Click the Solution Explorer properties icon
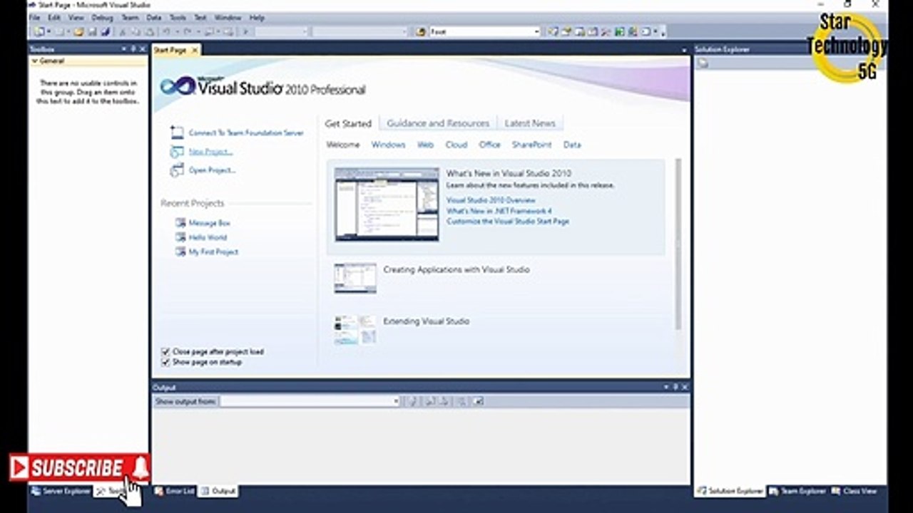 coord(703,63)
